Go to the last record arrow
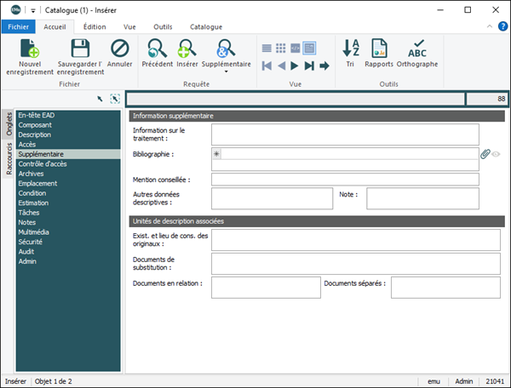 pyautogui.click(x=310, y=66)
